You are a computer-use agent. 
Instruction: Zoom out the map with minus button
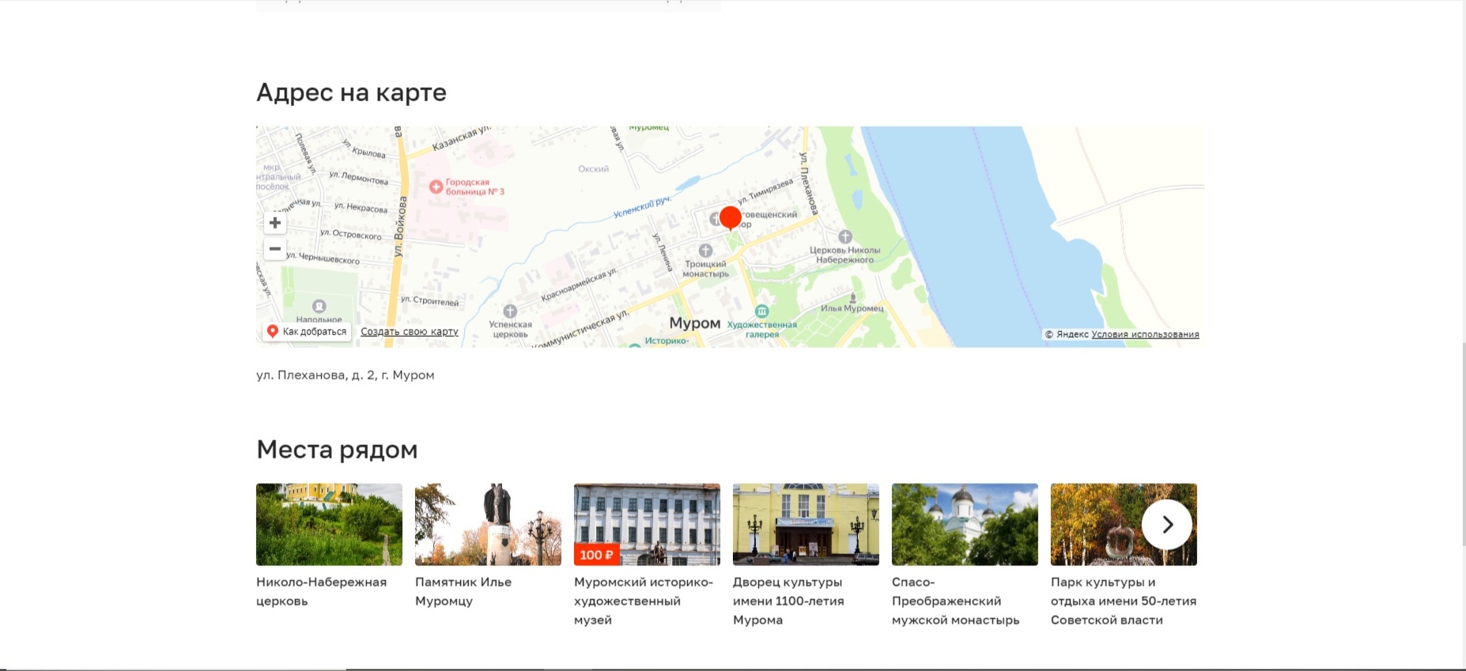click(275, 249)
